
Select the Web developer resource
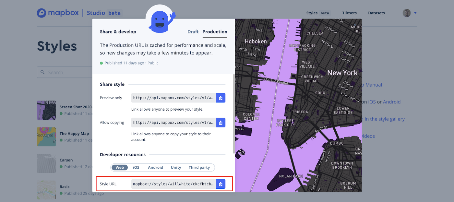point(120,167)
